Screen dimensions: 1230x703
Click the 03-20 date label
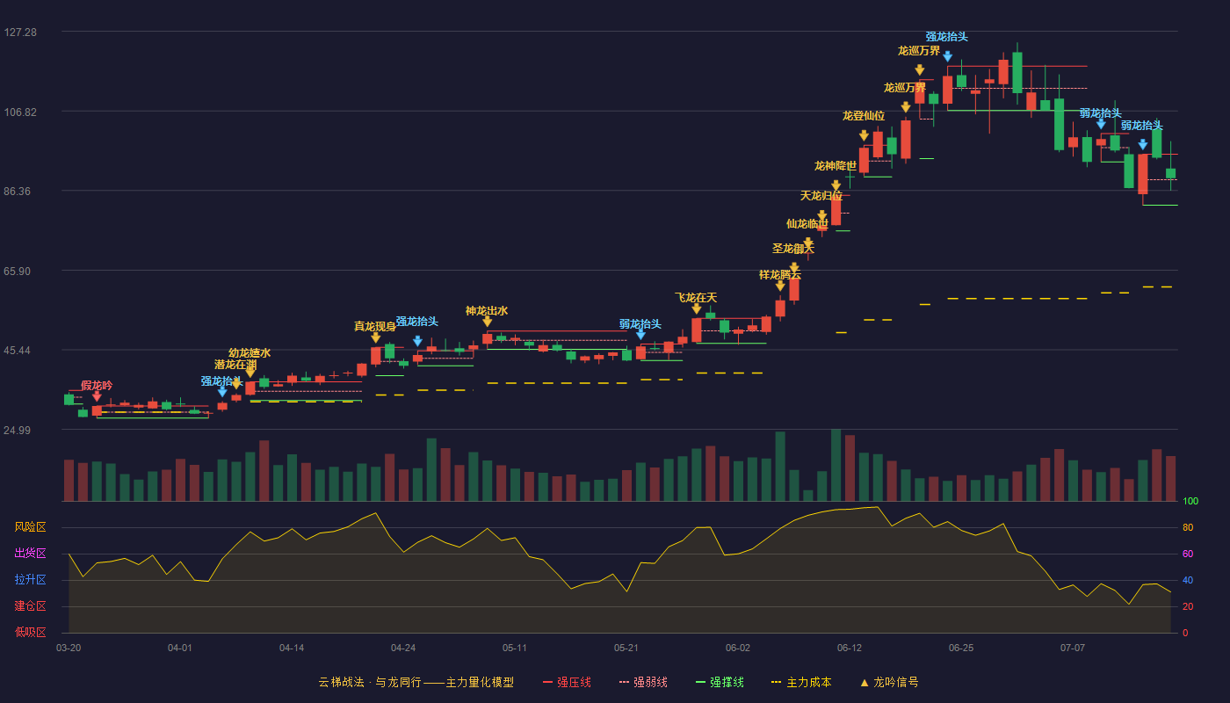point(69,648)
